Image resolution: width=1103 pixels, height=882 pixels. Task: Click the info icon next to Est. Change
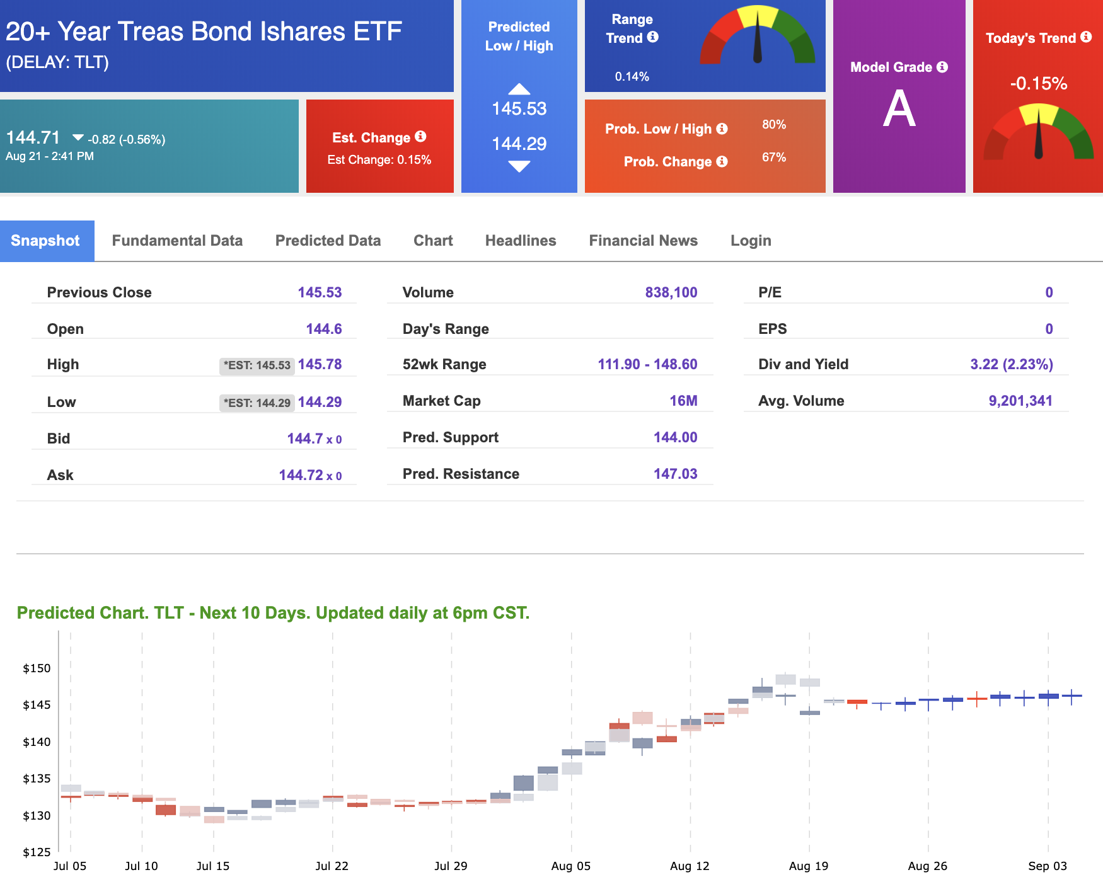[x=421, y=136]
